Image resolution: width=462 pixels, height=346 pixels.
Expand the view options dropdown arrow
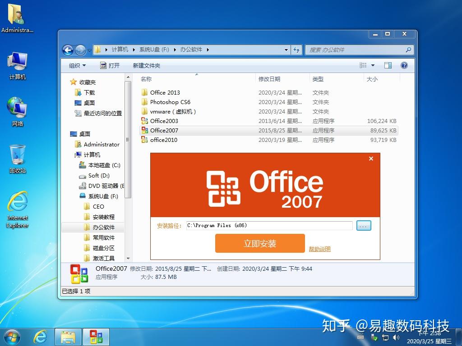pyautogui.click(x=373, y=65)
